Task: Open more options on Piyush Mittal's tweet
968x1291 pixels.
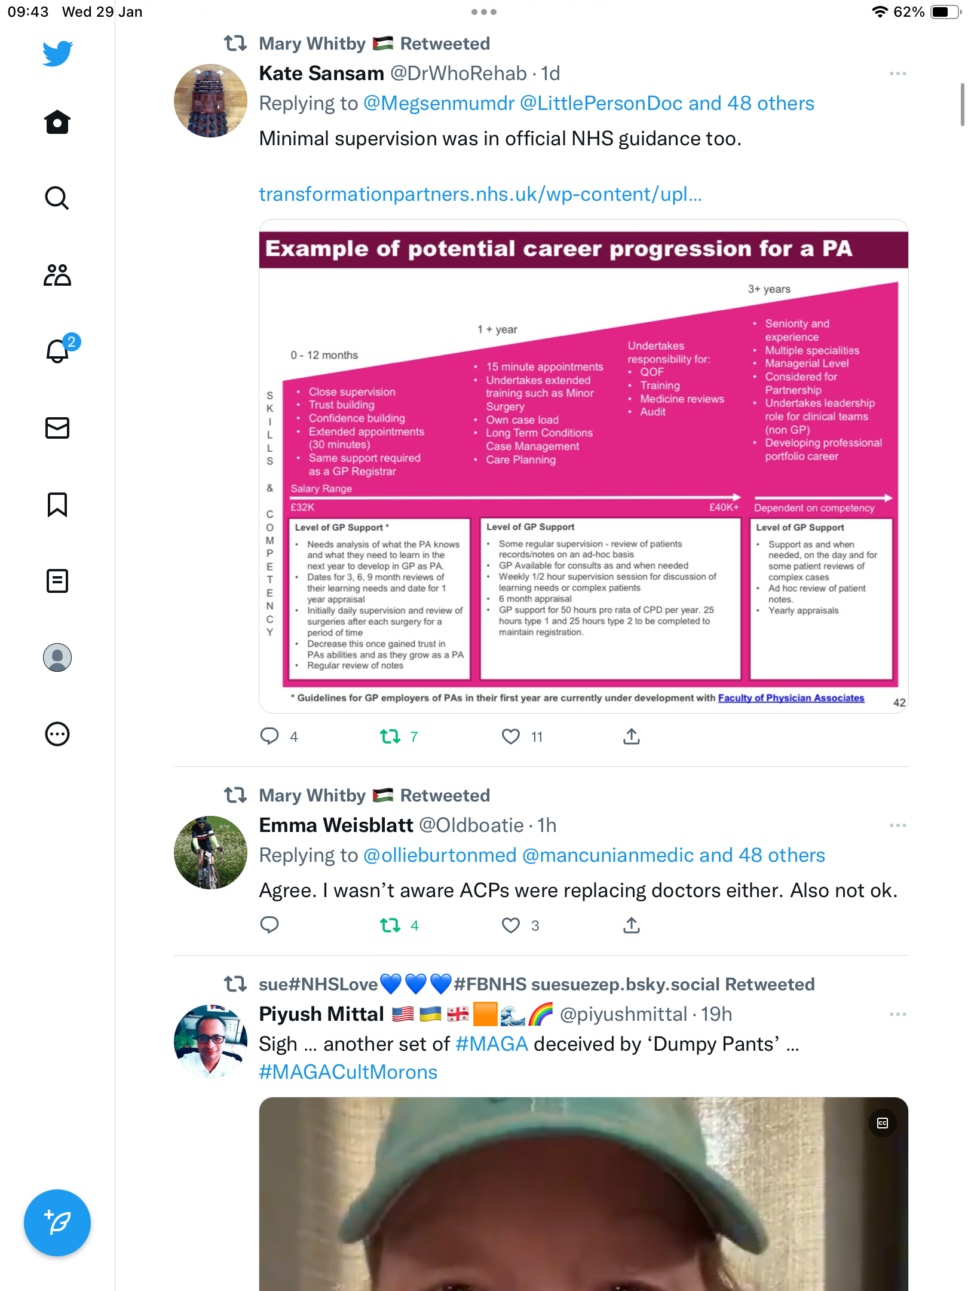Action: [x=897, y=1014]
